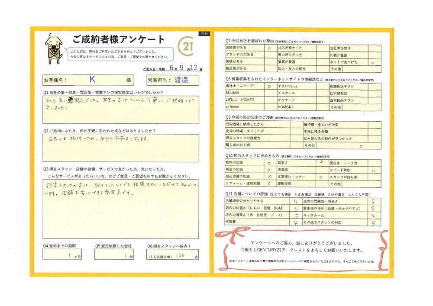Click the Q1 handwritten answer box
Screen dimensions: 433x306
pos(121,110)
